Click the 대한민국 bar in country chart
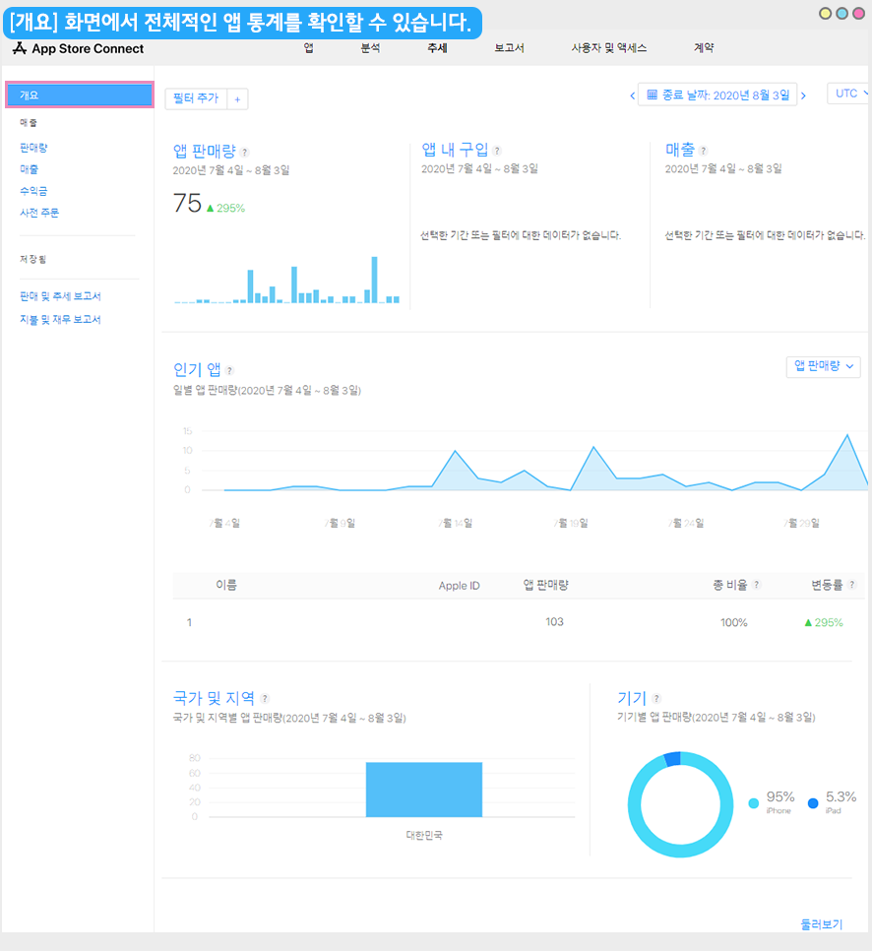Viewport: 872px width, 951px height. [424, 790]
